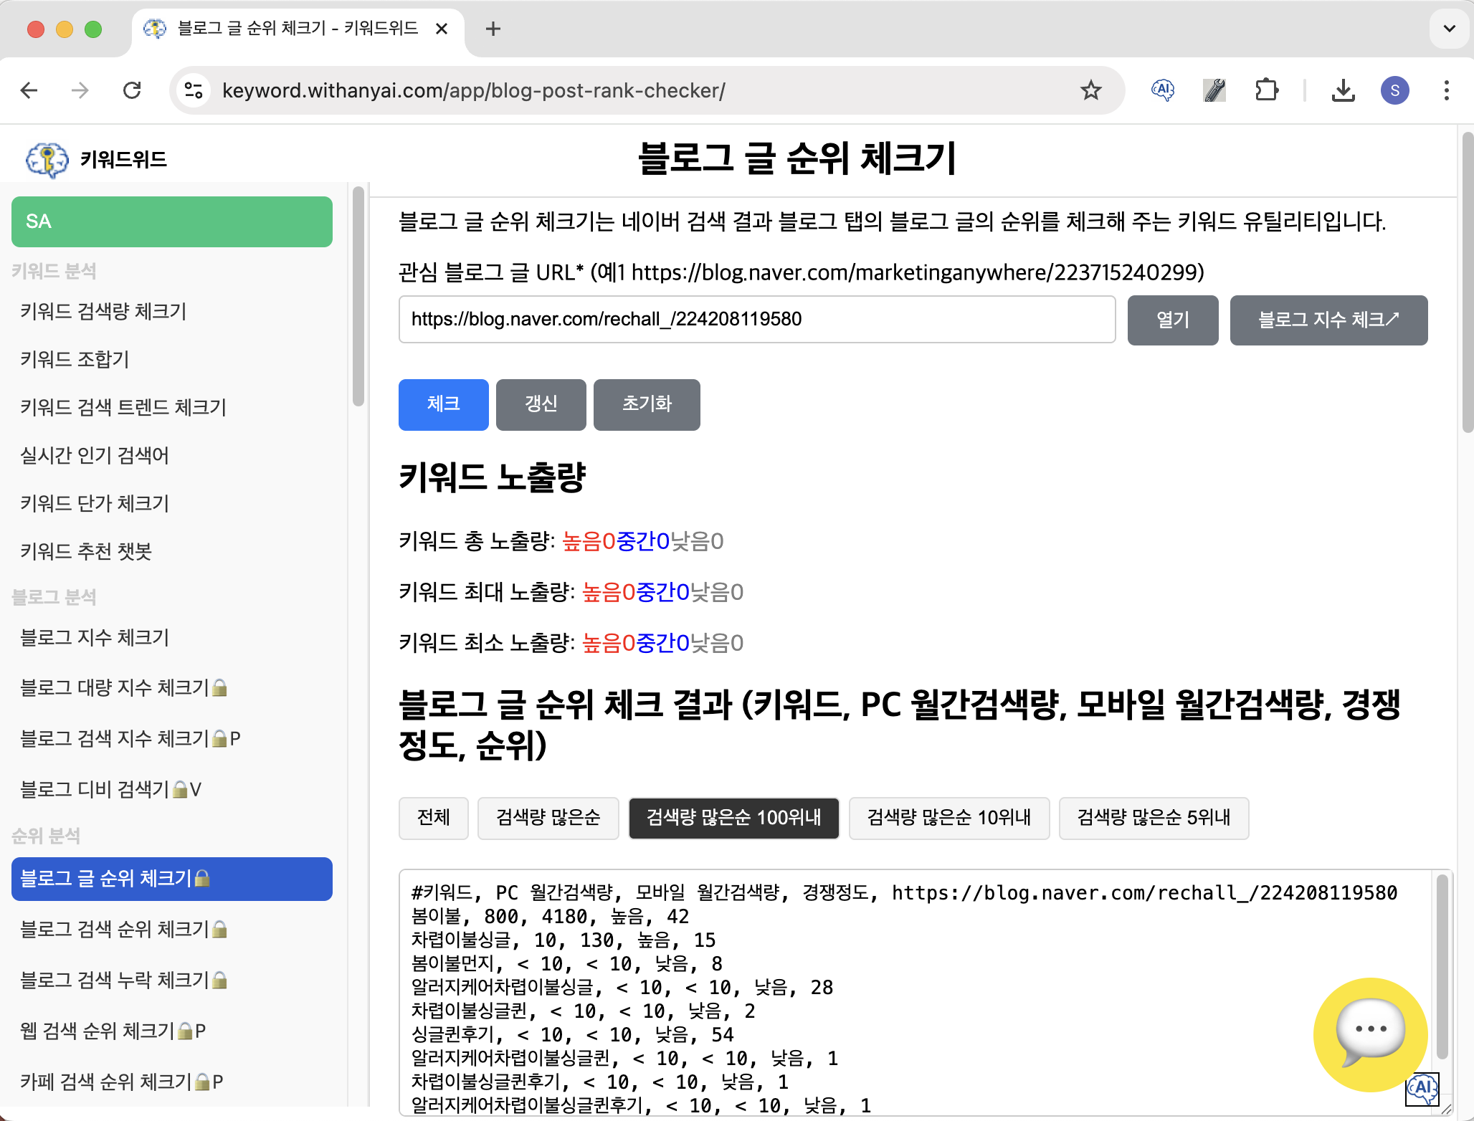1474x1121 pixels.
Task: Click the 초기화 reset button
Action: tap(646, 404)
